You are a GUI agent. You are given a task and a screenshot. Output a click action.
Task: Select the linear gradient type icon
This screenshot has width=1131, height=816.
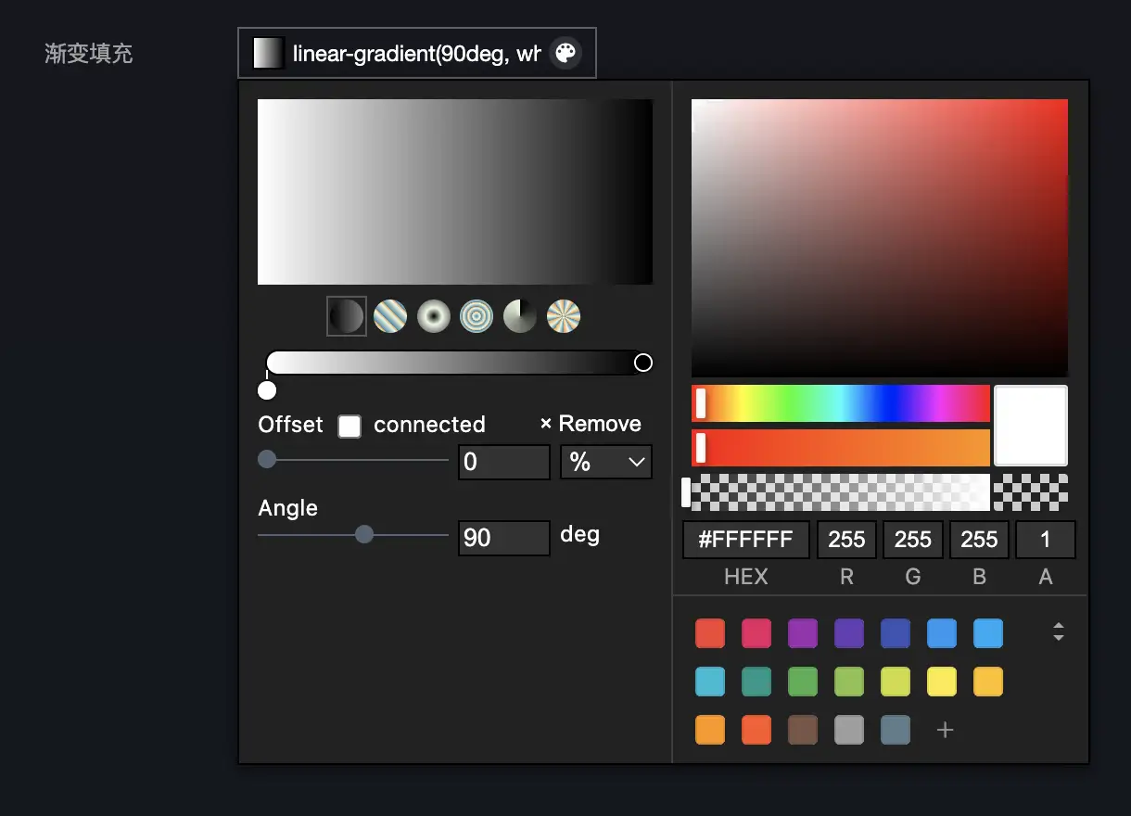(347, 316)
